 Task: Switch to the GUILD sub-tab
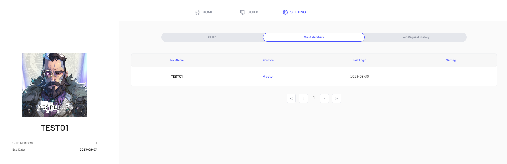click(x=212, y=37)
